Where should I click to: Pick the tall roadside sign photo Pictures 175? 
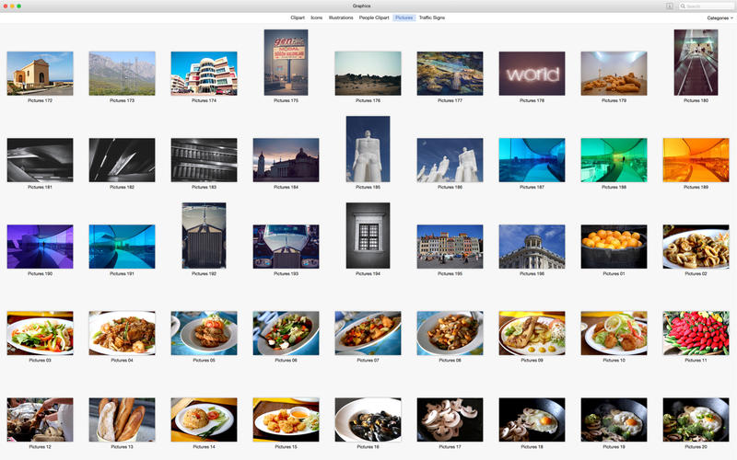pyautogui.click(x=286, y=63)
